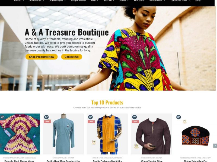
Task: Click the Contact Us button
Action: (x=72, y=57)
